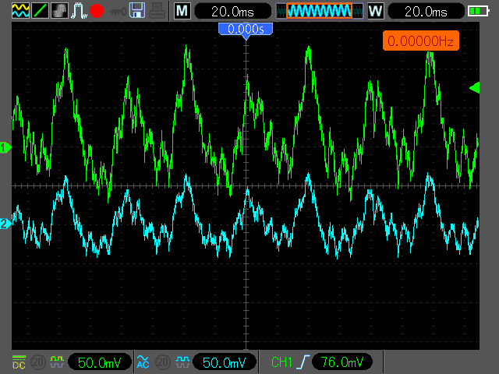Select the W window timebase label
This screenshot has height=374, width=499.
click(x=376, y=11)
